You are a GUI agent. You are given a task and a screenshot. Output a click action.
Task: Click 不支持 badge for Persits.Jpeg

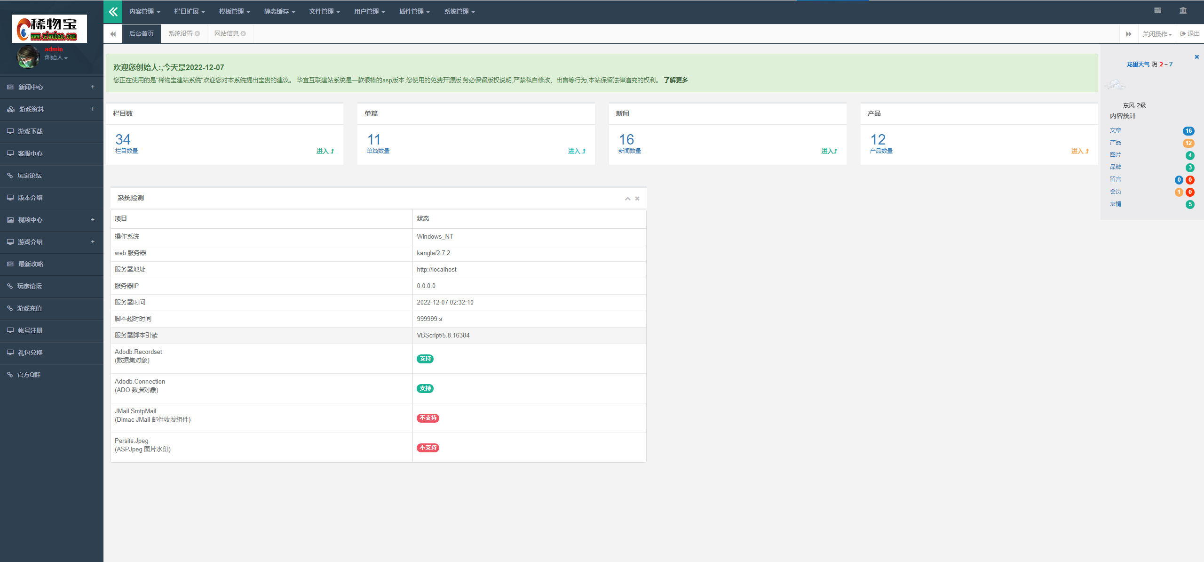[428, 448]
